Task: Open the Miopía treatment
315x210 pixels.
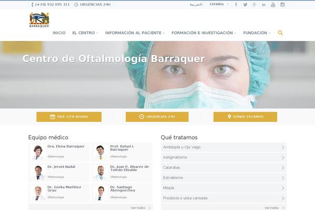Action: click(224, 188)
